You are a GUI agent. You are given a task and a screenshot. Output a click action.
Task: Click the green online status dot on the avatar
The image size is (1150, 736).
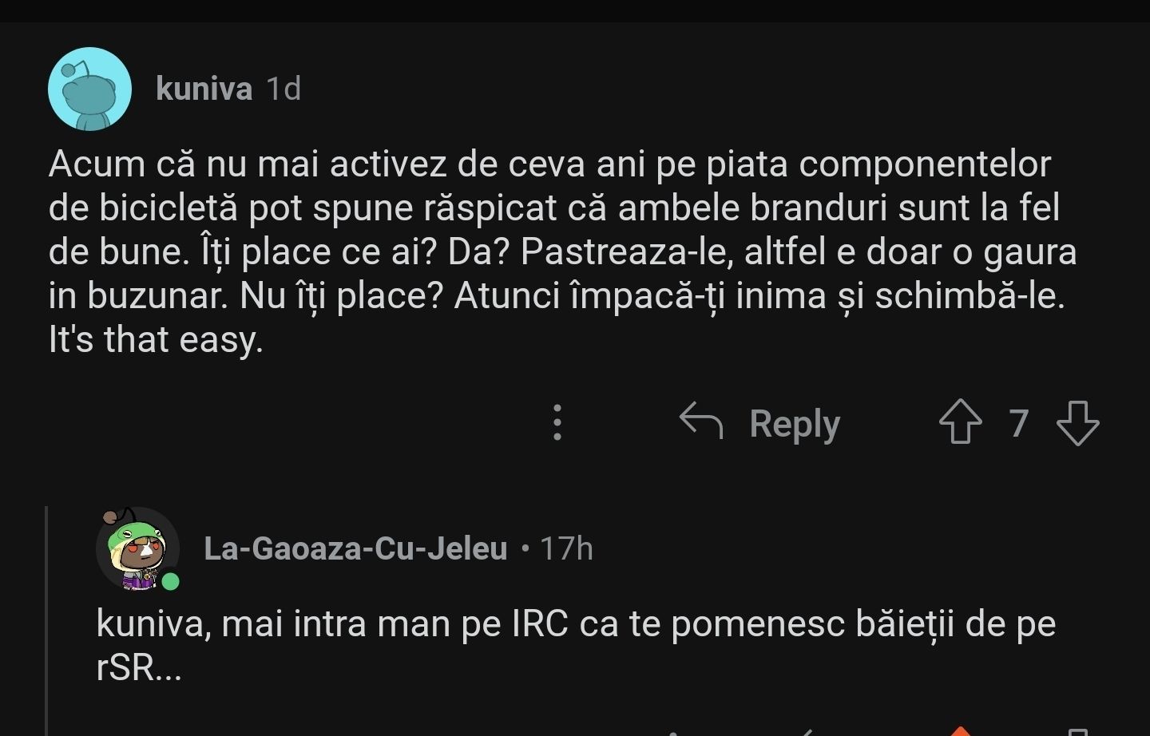(170, 582)
